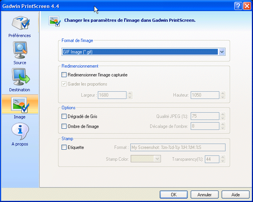The image size is (253, 202).
Task: Increase Décalage de l'ombre up spinner
Action: (x=223, y=124)
